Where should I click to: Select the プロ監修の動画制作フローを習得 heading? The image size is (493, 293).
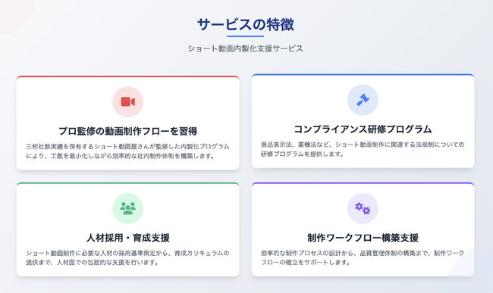(128, 131)
